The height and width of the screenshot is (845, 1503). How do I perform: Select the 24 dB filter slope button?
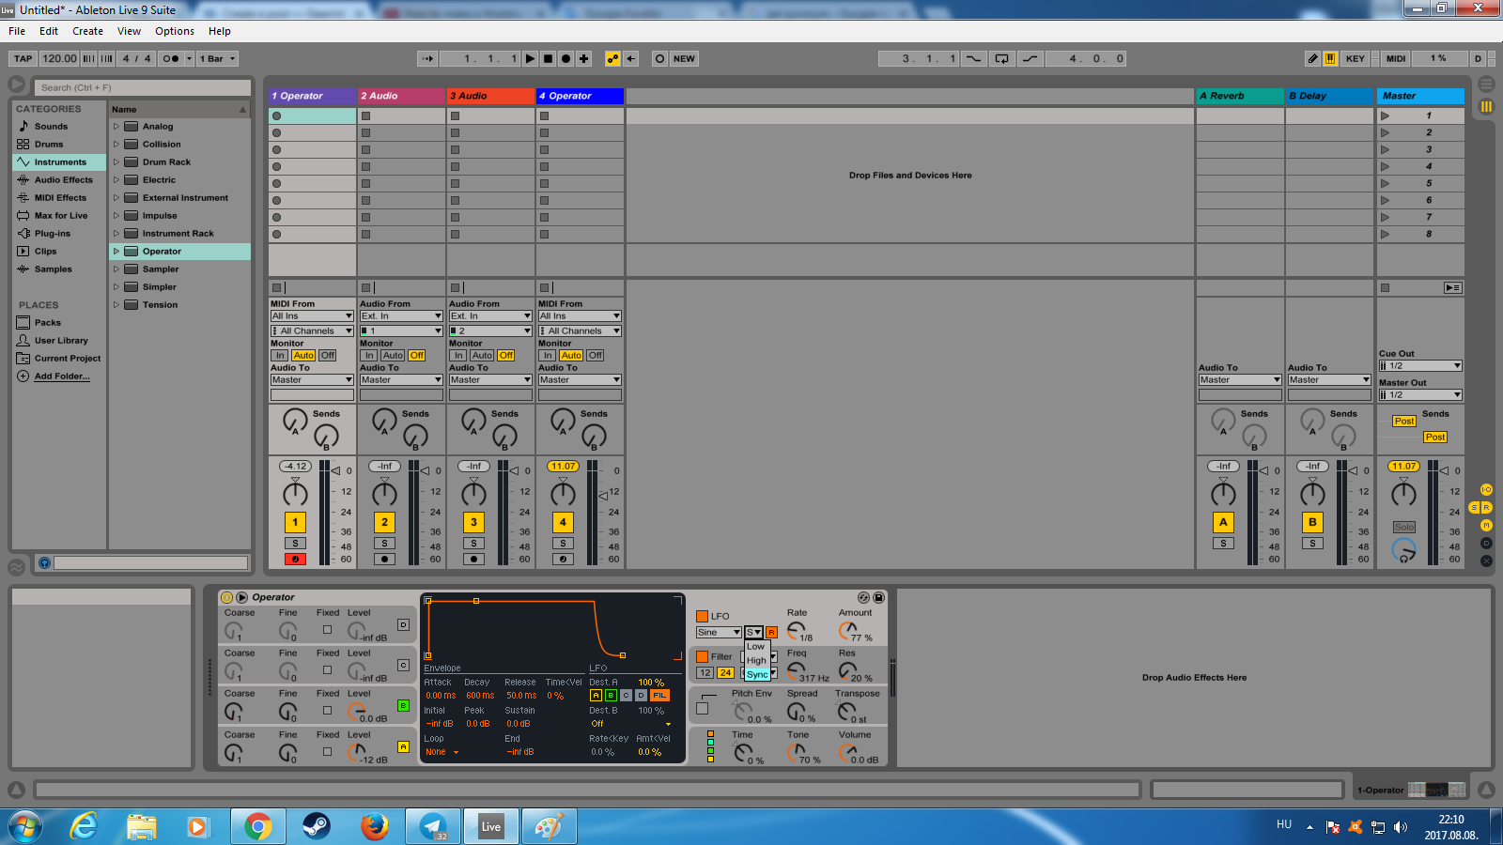(725, 673)
